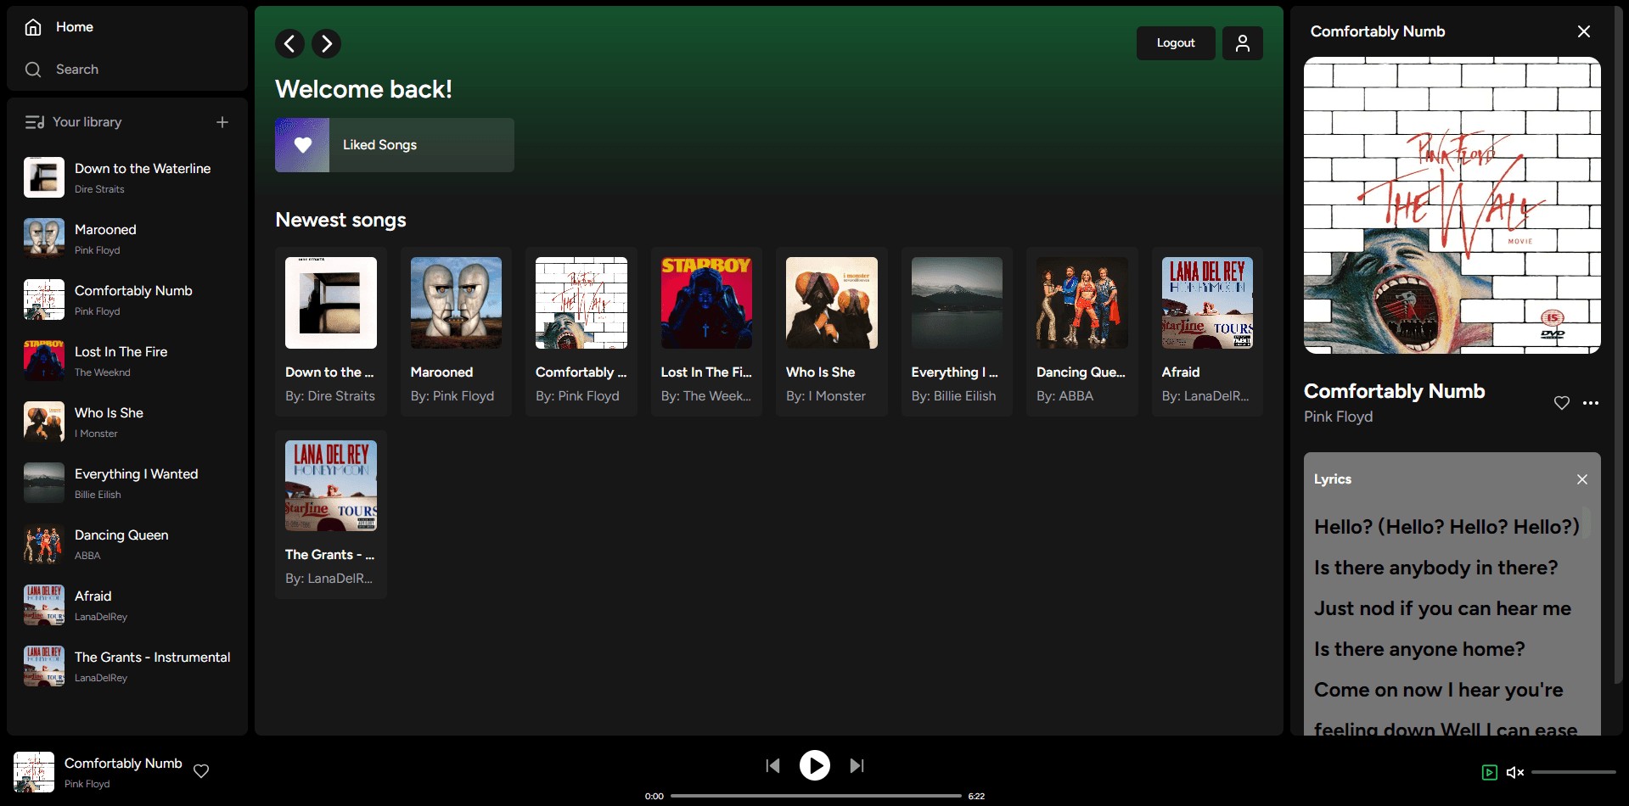Open Lost In The Fi... Starboy card

[x=706, y=332]
